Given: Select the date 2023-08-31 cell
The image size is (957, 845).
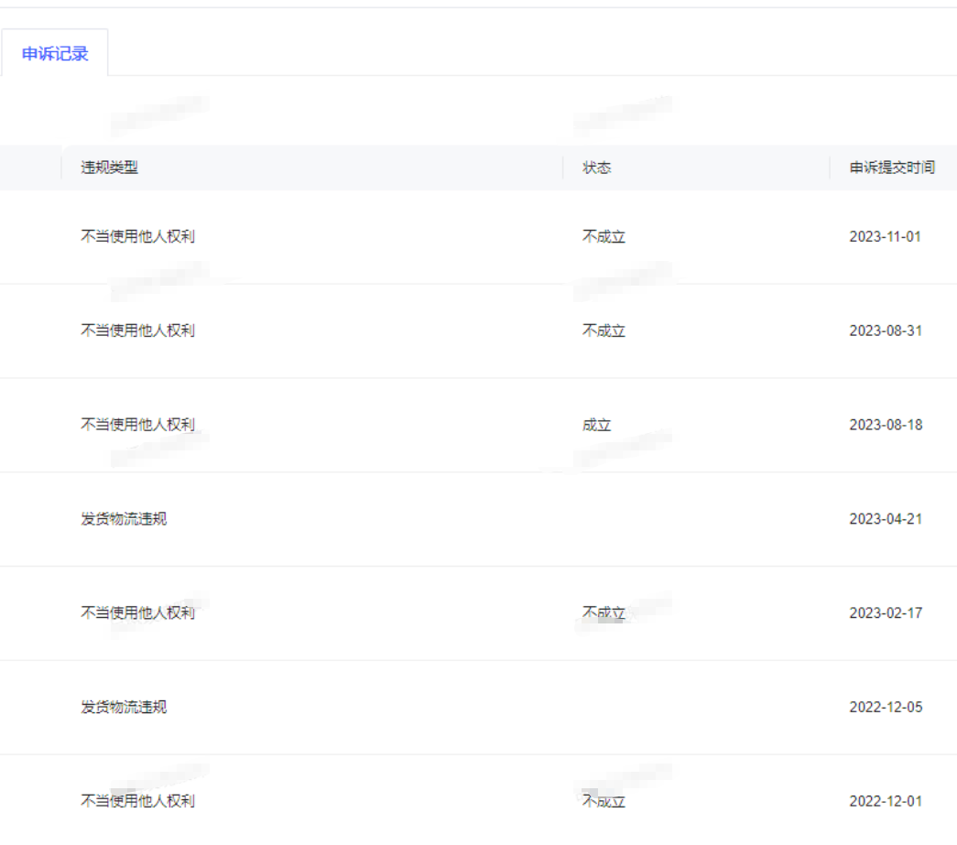Looking at the screenshot, I should pos(885,330).
